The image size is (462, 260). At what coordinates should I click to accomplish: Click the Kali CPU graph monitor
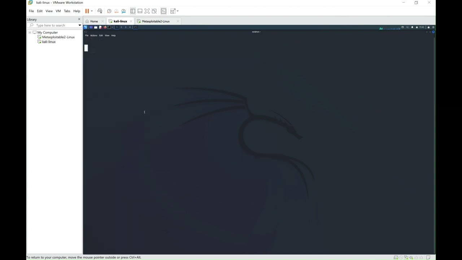[390, 28]
